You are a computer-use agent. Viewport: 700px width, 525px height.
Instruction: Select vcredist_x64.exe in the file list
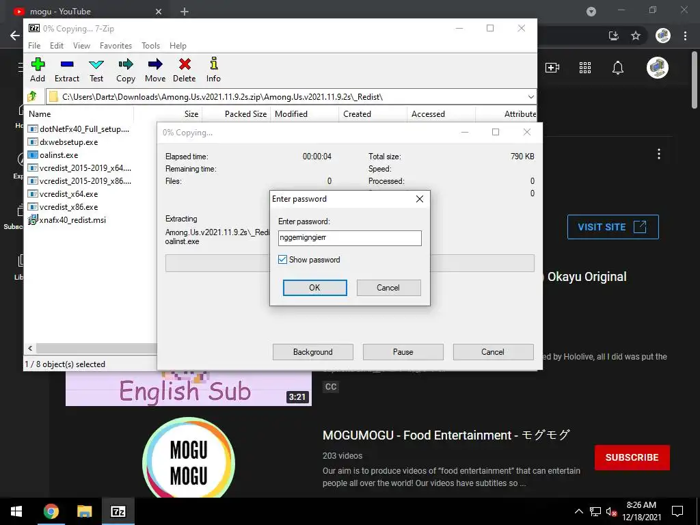(x=63, y=193)
